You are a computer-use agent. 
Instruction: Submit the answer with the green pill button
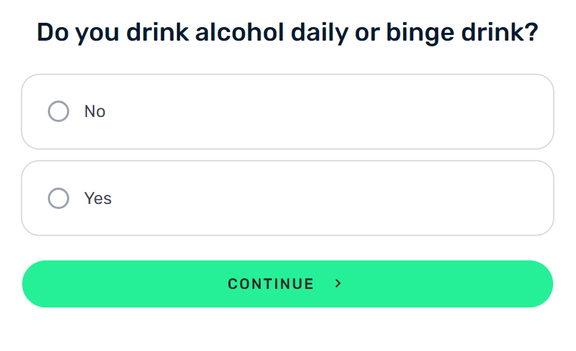pyautogui.click(x=288, y=284)
